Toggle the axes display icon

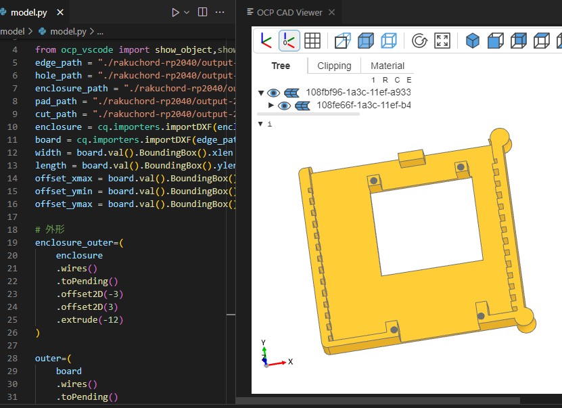pos(266,41)
